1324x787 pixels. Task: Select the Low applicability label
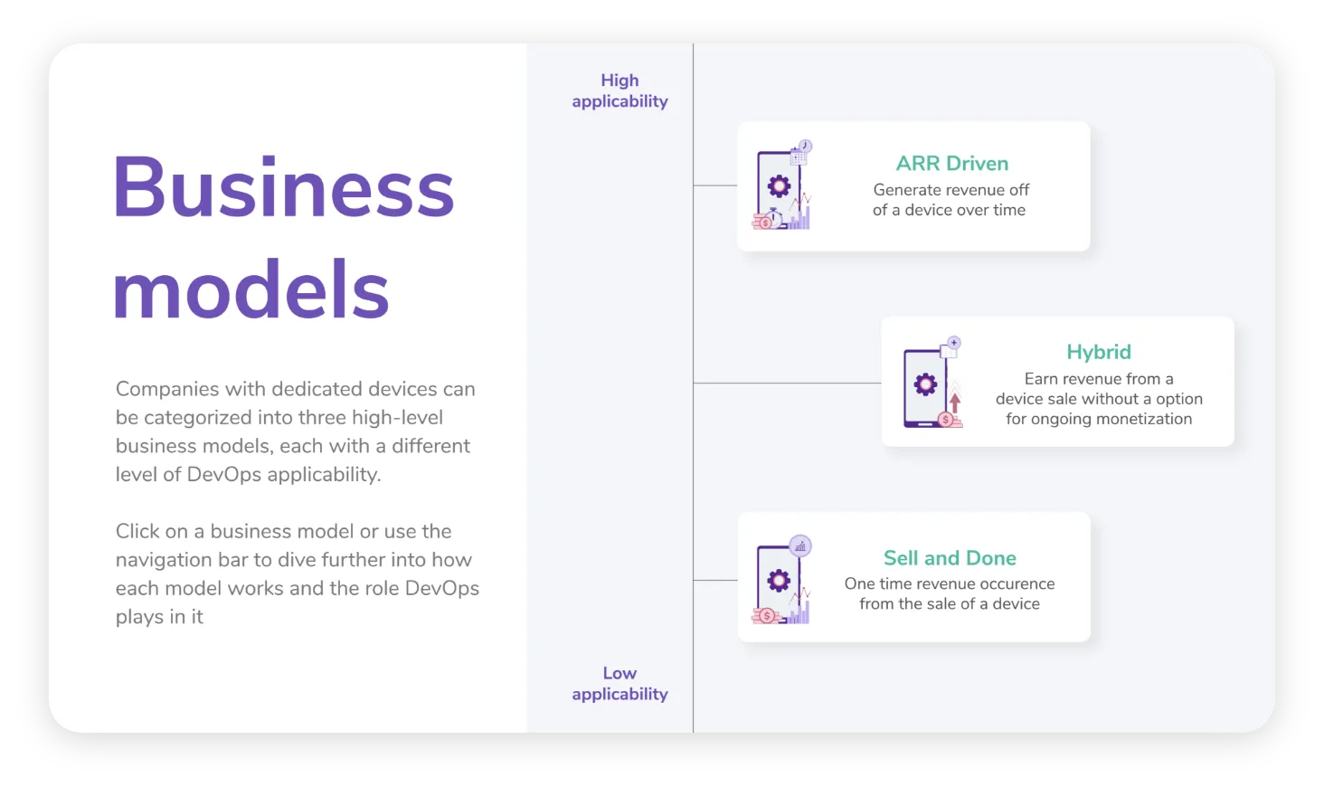[619, 684]
